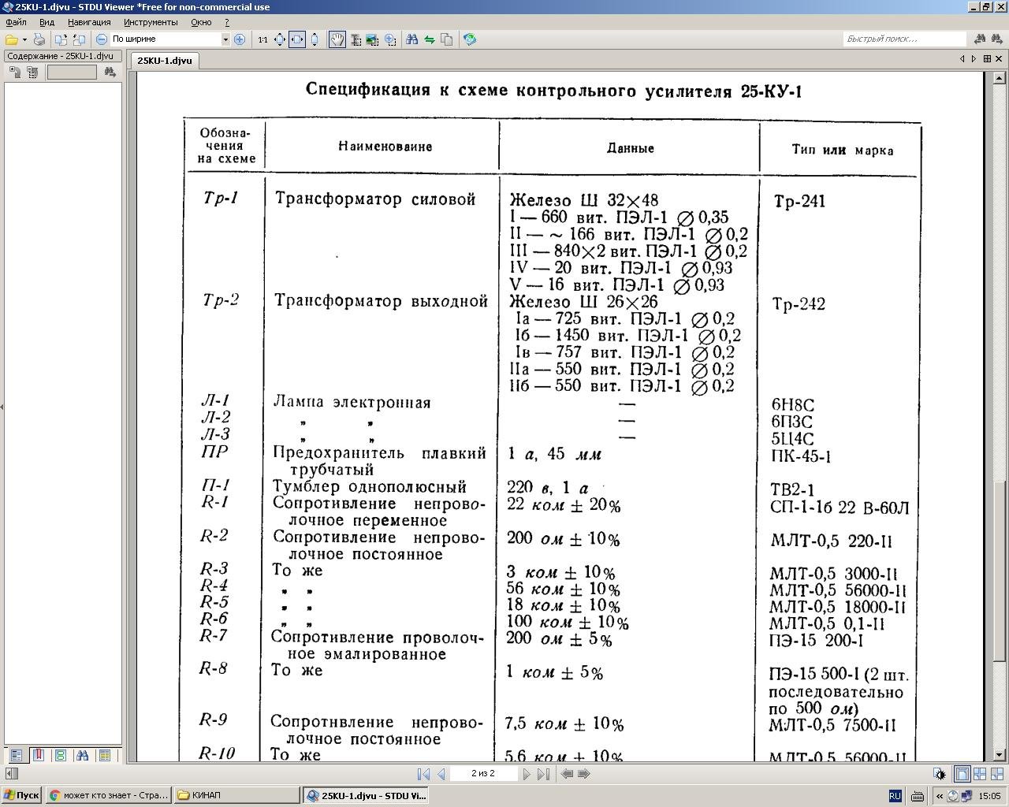The height and width of the screenshot is (807, 1009).
Task: Click previous tab arrow on tab bar
Action: (x=962, y=59)
